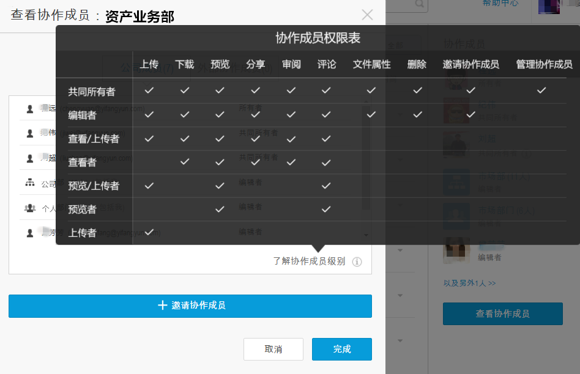Click the search magnifier icon at top
The height and width of the screenshot is (374, 580).
pyautogui.click(x=419, y=4)
